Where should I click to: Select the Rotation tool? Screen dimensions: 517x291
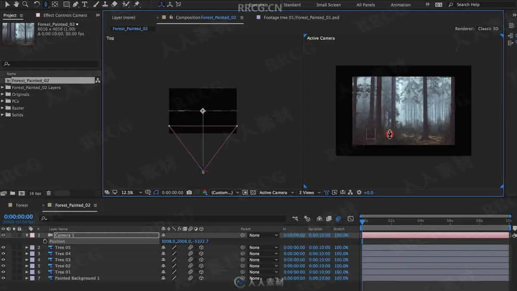[x=37, y=4]
